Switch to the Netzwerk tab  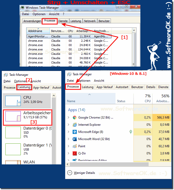point(90,21)
